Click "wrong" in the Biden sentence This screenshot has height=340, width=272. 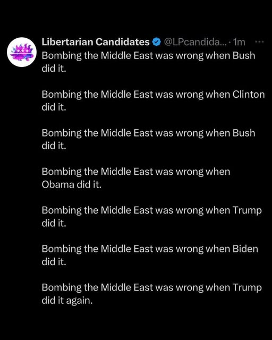[190, 249]
